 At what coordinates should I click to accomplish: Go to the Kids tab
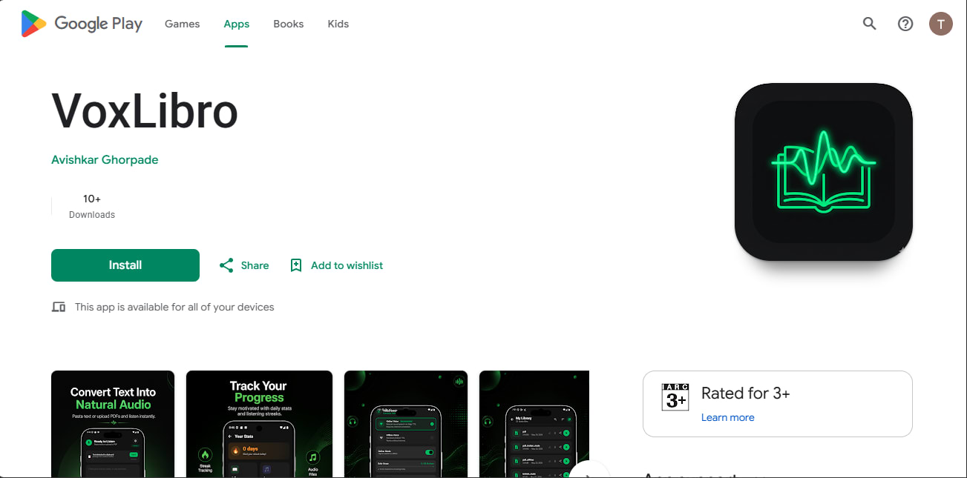coord(338,24)
